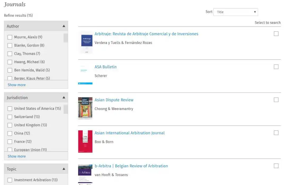Select the Asian Dispute Review search checkbox
This screenshot has width=286, height=185.
[276, 100]
